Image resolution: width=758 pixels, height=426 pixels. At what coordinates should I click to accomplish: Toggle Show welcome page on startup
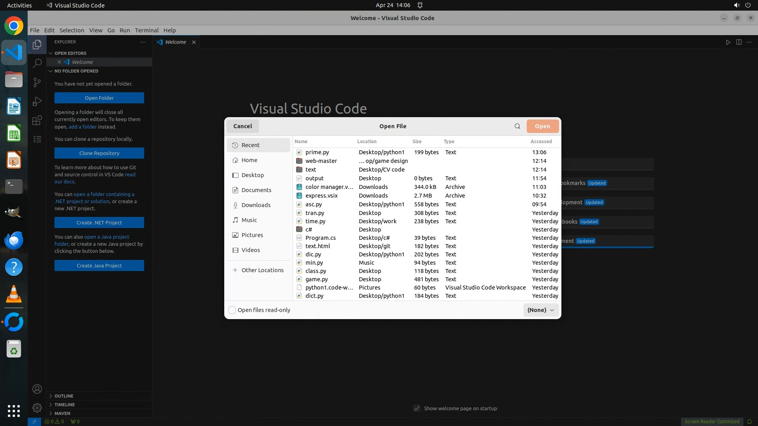click(x=417, y=408)
